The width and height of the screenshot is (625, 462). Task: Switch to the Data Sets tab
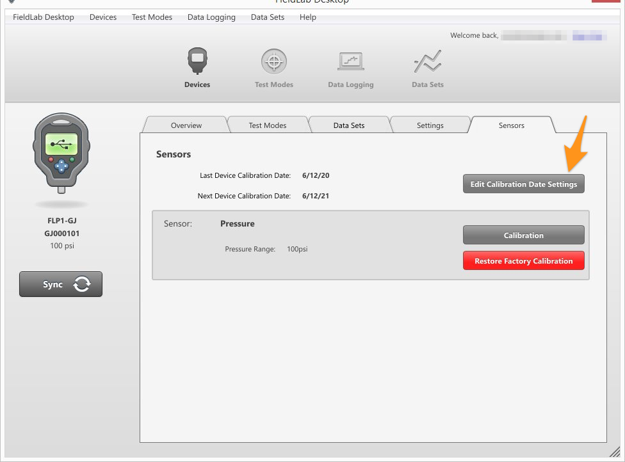[349, 125]
